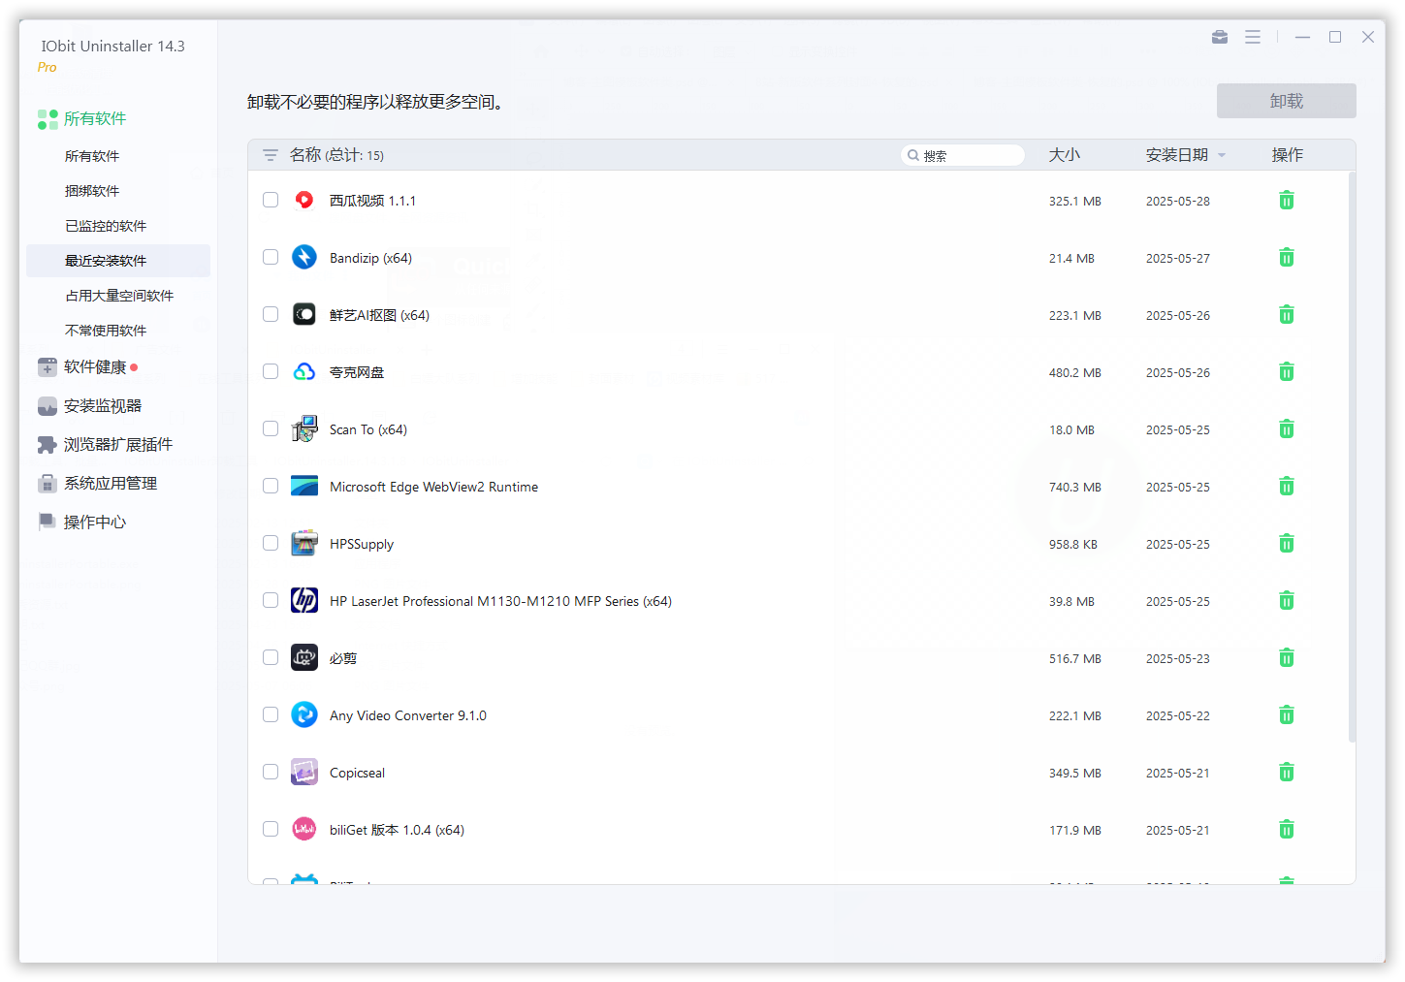The width and height of the screenshot is (1405, 982).
Task: Click the software list vertical scrollbar
Action: (1352, 458)
